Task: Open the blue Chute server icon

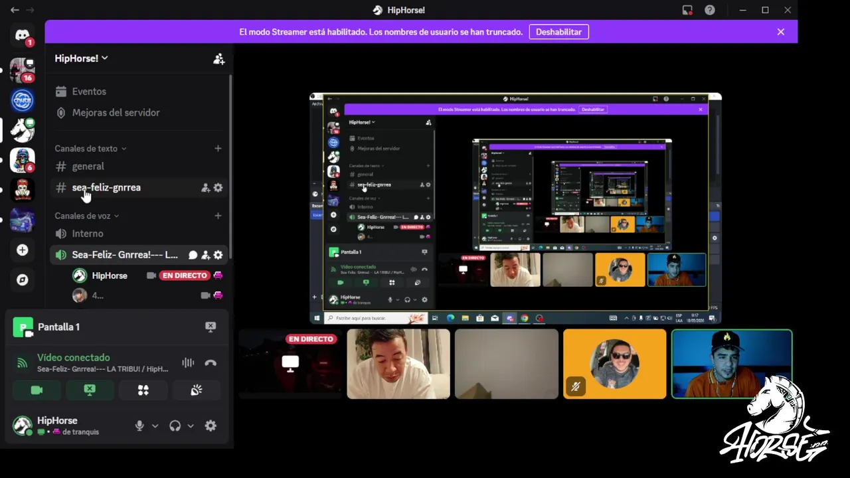Action: coord(22,100)
